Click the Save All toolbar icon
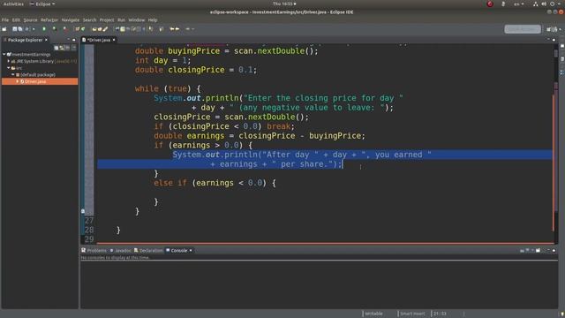The height and width of the screenshot is (318, 565). coord(20,29)
